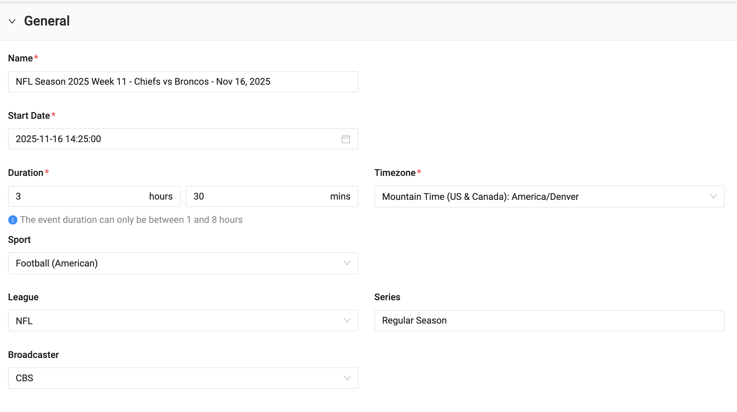
Task: Click the Sport dropdown chevron arrow
Action: click(x=347, y=263)
